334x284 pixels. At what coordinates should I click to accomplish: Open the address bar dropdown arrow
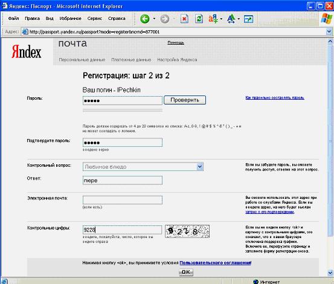click(329, 32)
